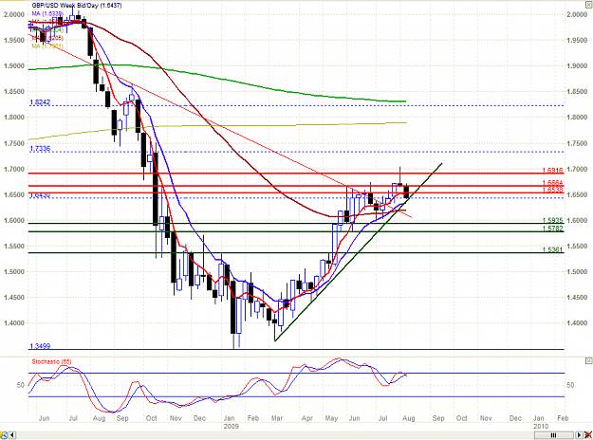Viewport: 593px width, 440px height.
Task: Click the yellow MA (1.7901) legend label
Action: [47, 46]
